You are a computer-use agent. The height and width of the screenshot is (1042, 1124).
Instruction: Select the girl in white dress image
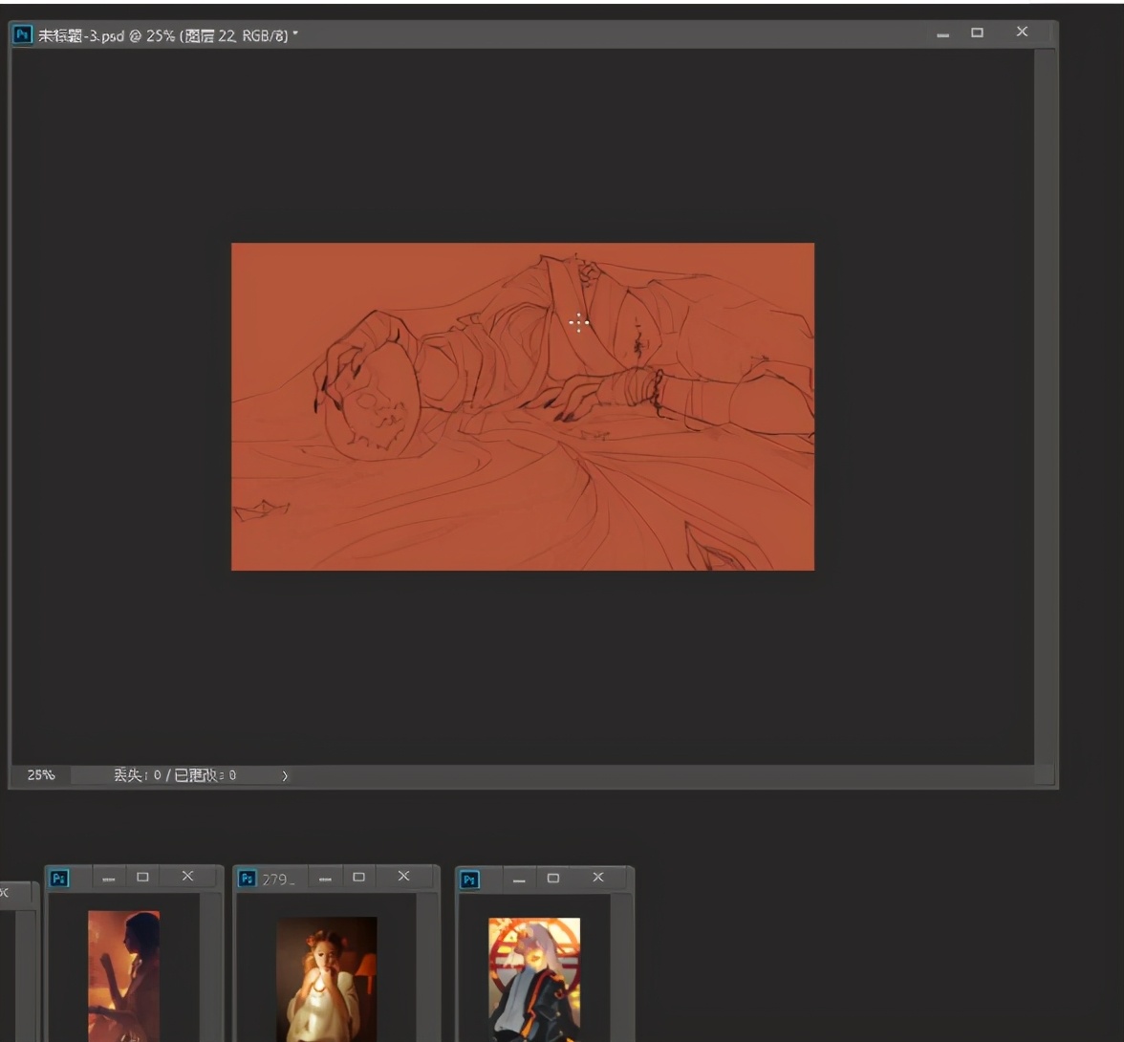tap(326, 978)
